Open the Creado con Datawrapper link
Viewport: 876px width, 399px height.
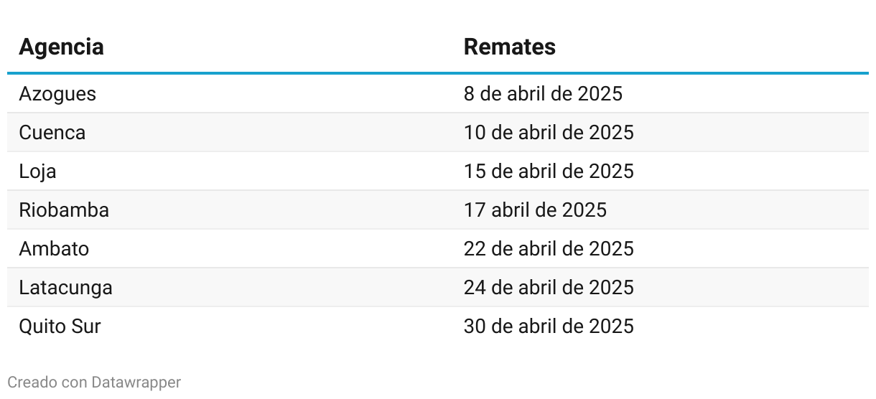point(94,382)
